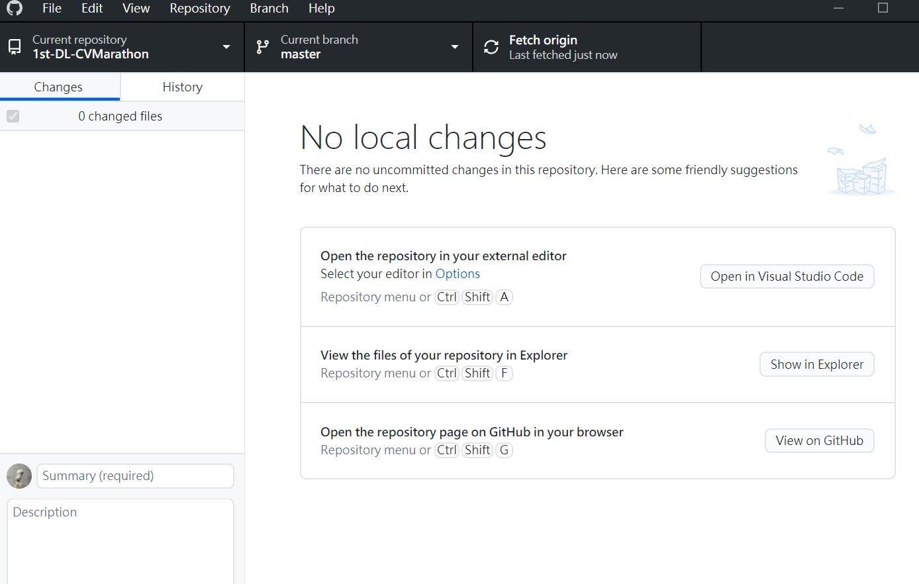Click the Summary (required) input field
This screenshot has height=584, width=919.
(x=135, y=476)
